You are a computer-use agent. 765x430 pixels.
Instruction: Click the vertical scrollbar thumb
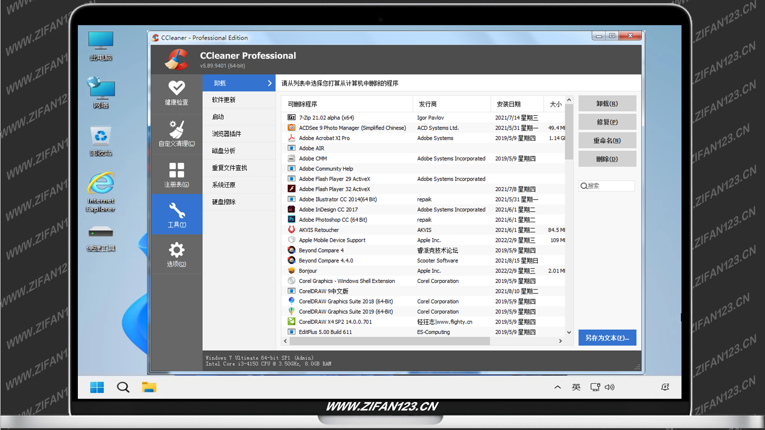click(569, 132)
